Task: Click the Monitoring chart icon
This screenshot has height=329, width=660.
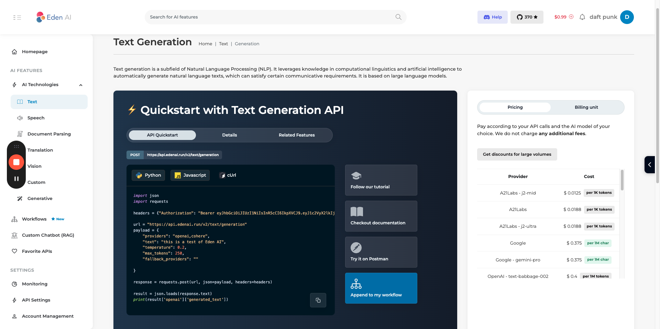Action: coord(14,284)
